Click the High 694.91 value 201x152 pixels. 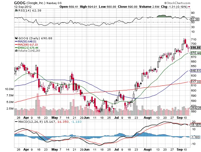(88, 7)
